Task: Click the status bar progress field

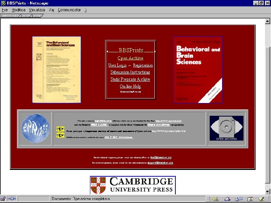Action: [x=34, y=199]
